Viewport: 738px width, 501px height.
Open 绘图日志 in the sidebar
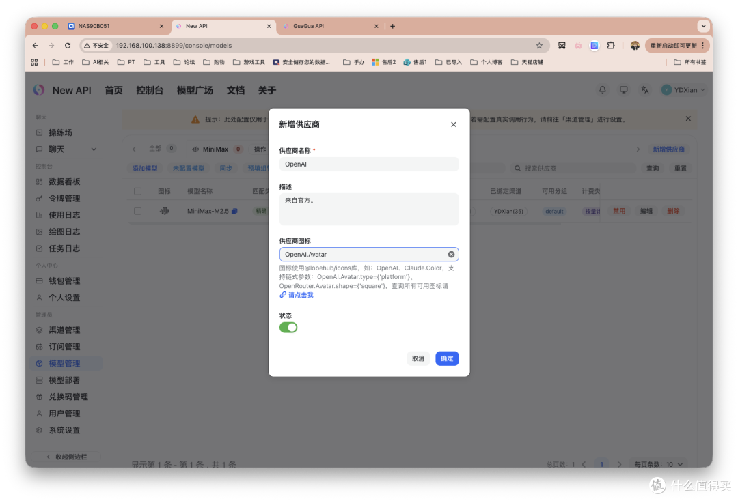(x=64, y=231)
